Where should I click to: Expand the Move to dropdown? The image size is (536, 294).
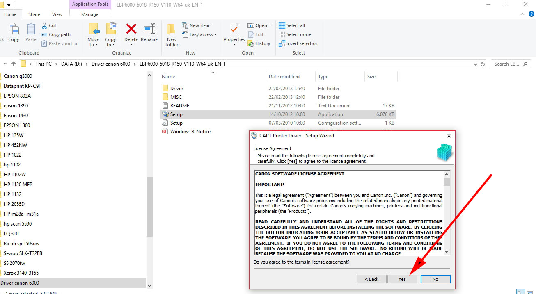(93, 44)
